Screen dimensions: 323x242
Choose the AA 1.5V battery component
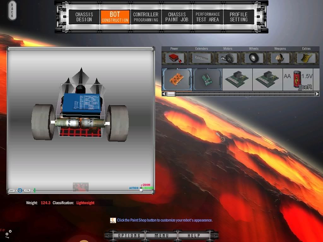(298, 80)
